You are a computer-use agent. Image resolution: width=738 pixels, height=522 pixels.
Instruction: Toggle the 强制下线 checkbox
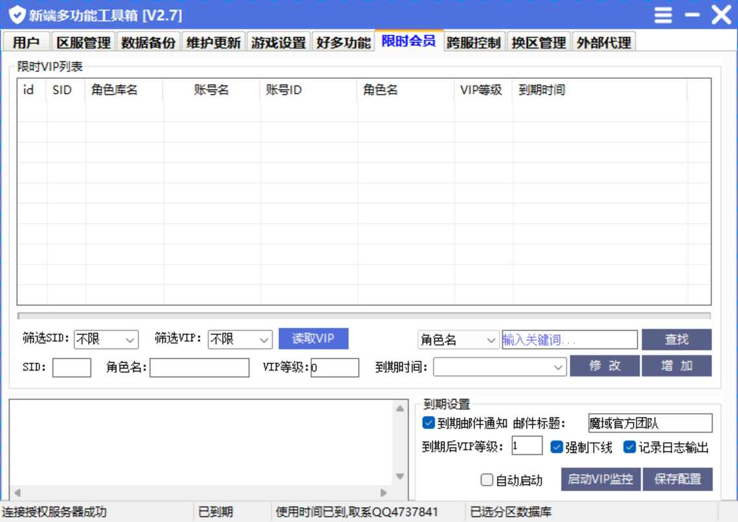coord(557,447)
